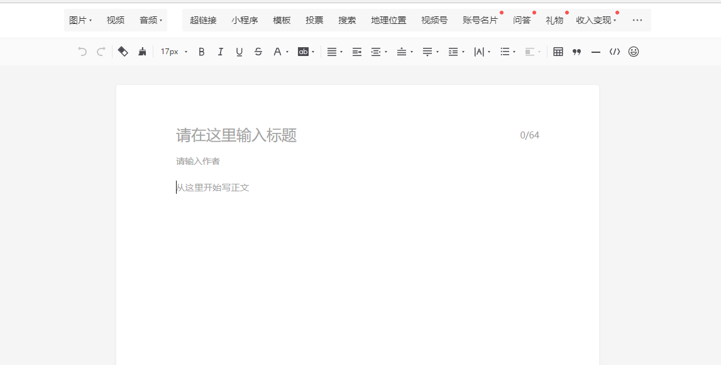Click the 地理位置 button

[388, 20]
